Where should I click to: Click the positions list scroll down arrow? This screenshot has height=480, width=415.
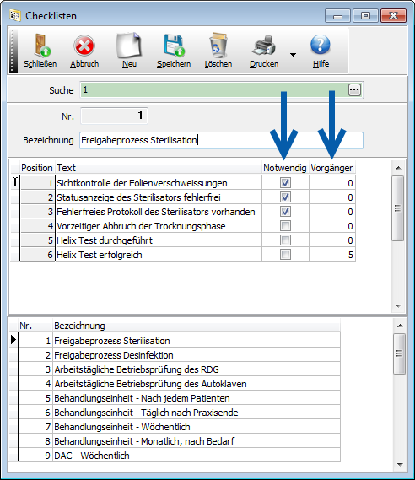tap(398, 306)
